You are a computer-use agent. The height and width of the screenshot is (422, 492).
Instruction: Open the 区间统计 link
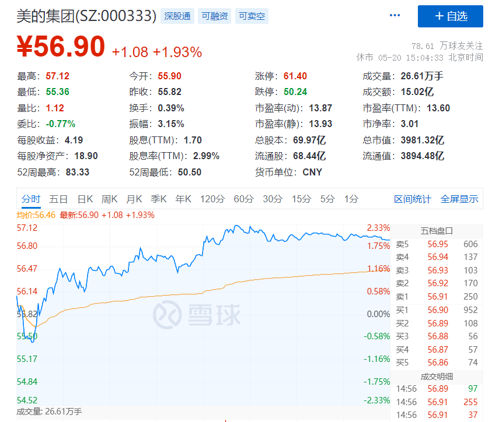[413, 199]
